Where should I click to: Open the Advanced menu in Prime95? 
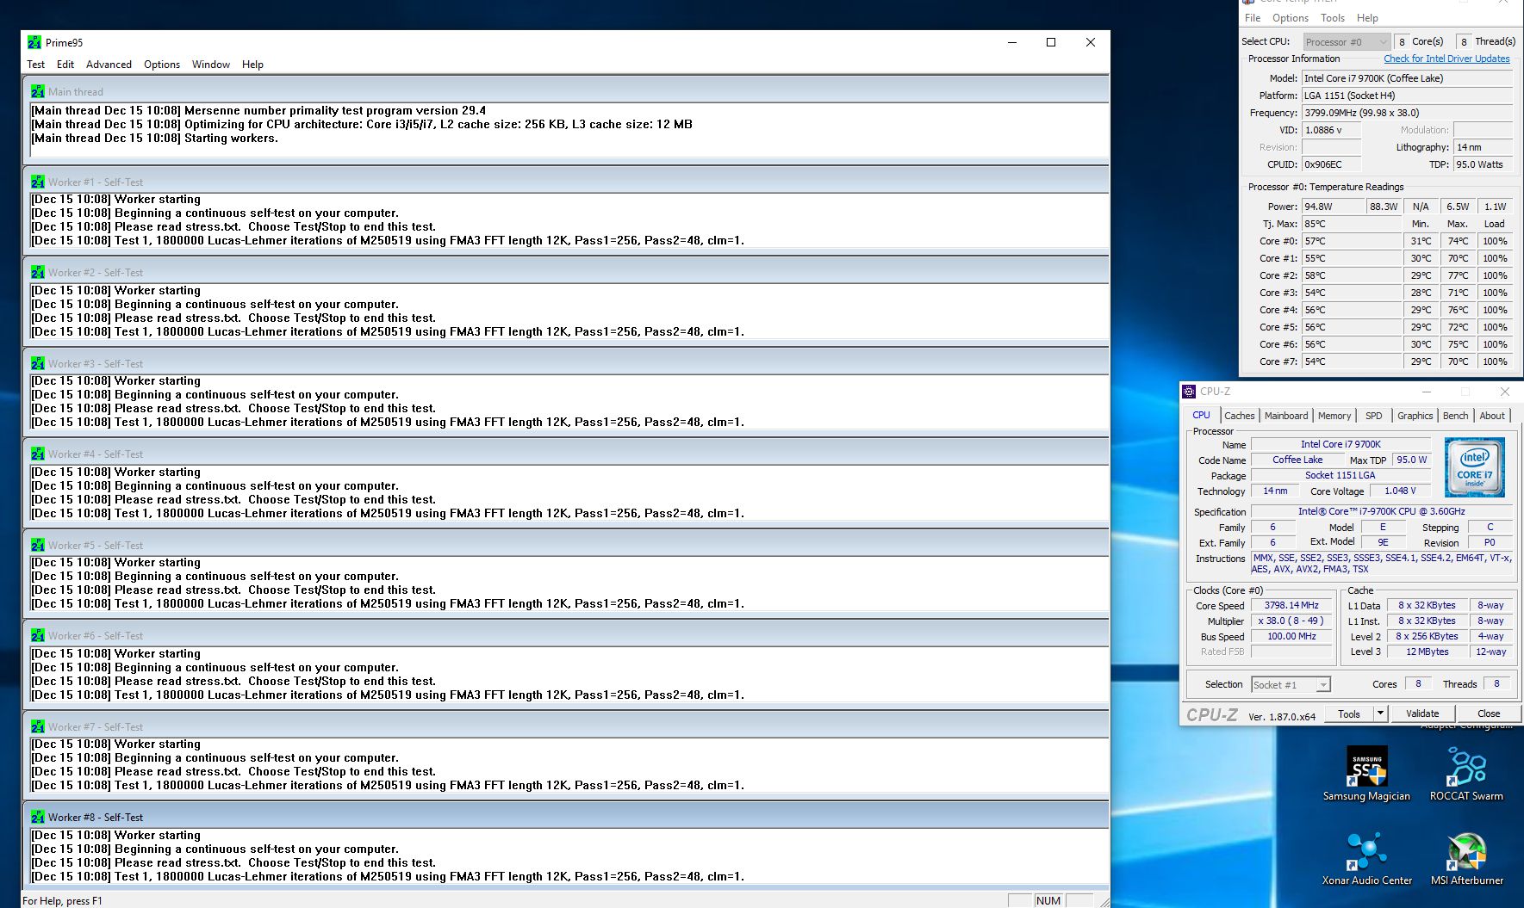click(109, 65)
